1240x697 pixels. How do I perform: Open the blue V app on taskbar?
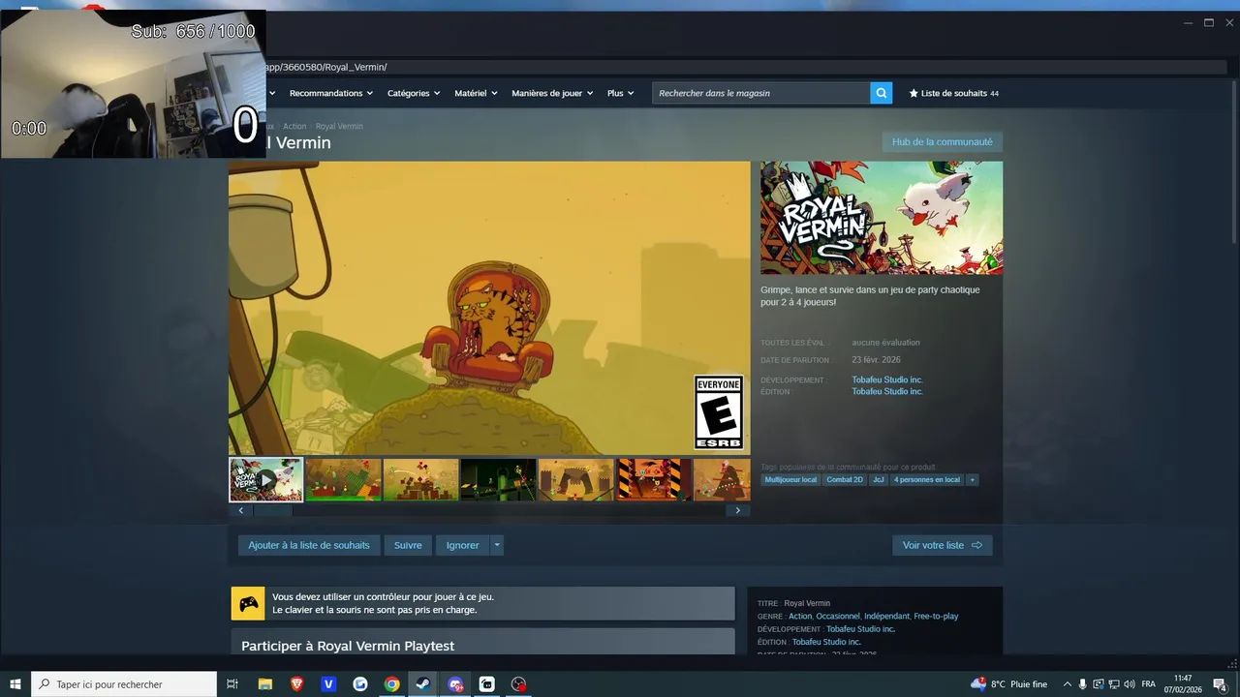click(x=328, y=684)
